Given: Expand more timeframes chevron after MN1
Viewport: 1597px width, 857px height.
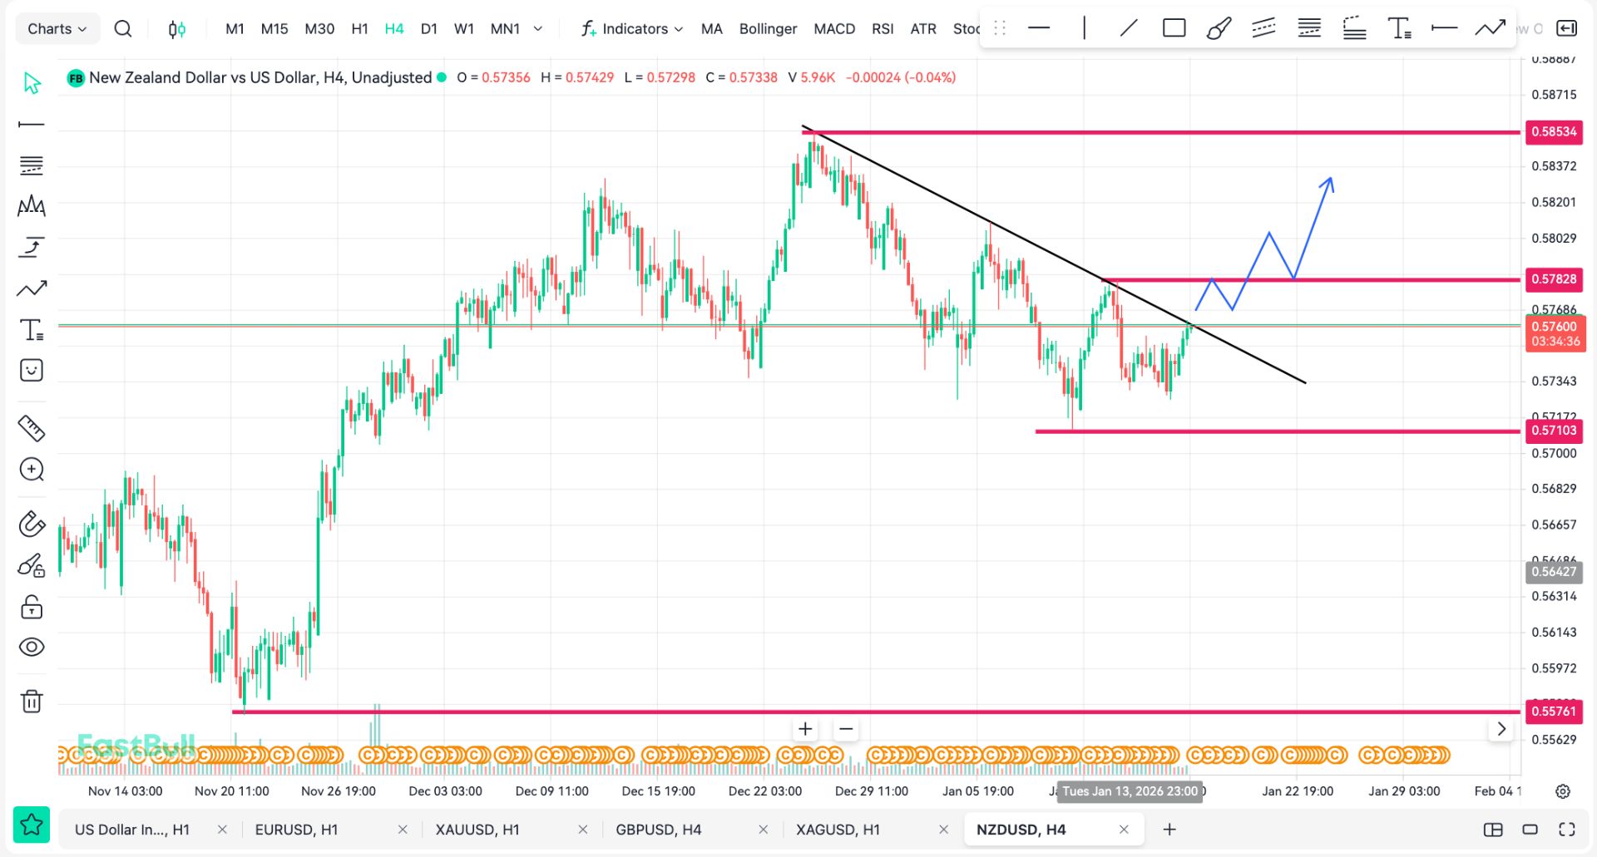Looking at the screenshot, I should 538,29.
